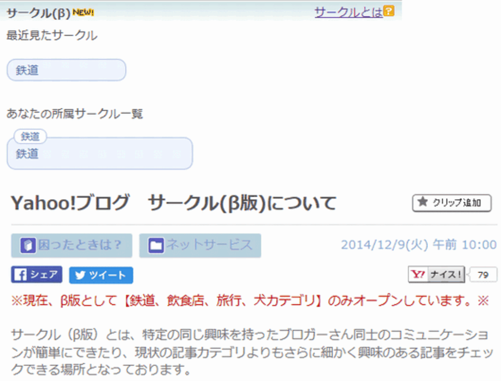The image size is (501, 381).
Task: Open the サークルとは help link
Action: pos(348,12)
